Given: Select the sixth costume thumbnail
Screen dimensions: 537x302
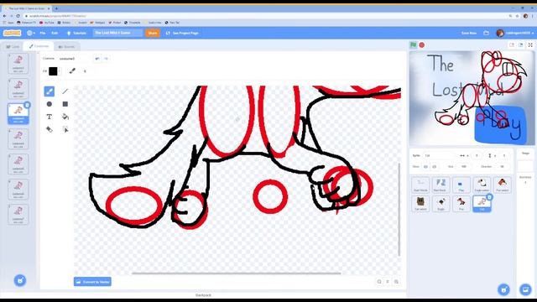Looking at the screenshot, I should 18,190.
